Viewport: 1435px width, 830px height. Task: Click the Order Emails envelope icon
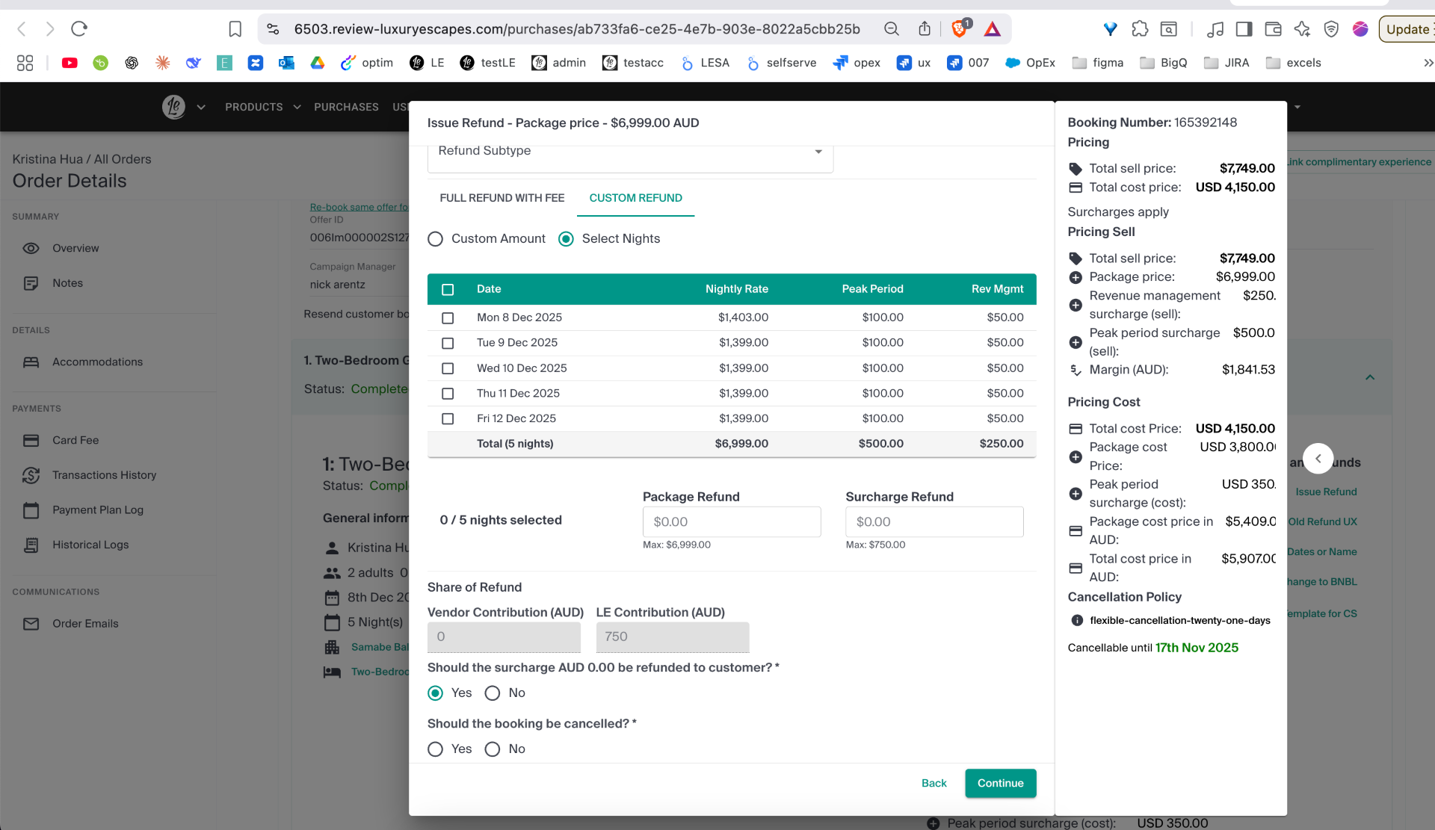(31, 624)
